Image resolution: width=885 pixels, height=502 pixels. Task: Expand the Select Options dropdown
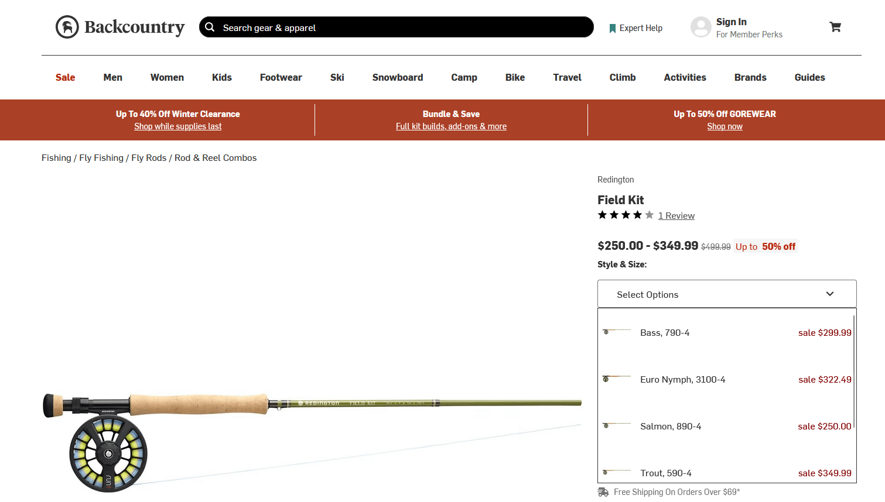pyautogui.click(x=726, y=294)
